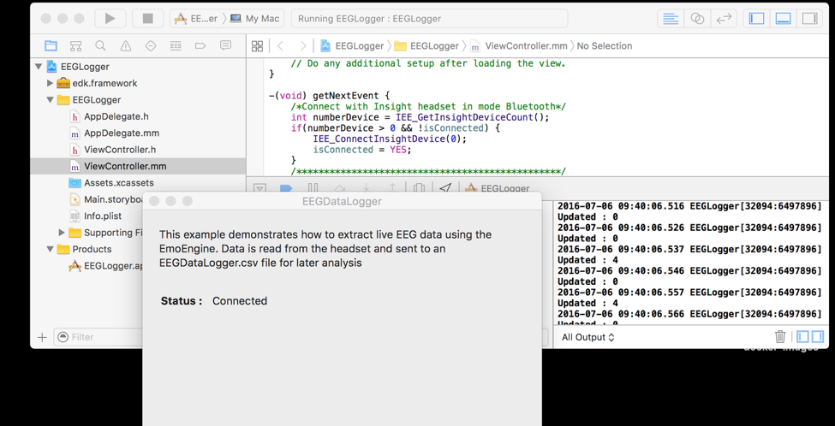Click No Selection in the jump bar
835x426 pixels.
605,45
